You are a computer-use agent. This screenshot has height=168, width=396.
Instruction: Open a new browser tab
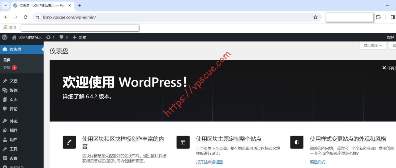[x=80, y=6]
